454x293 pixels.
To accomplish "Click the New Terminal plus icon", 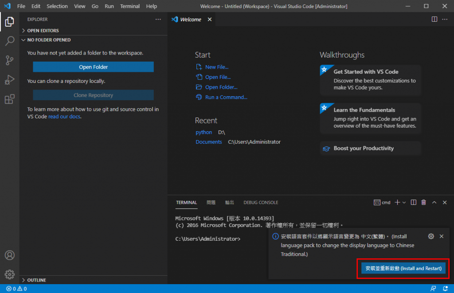I will 397,203.
